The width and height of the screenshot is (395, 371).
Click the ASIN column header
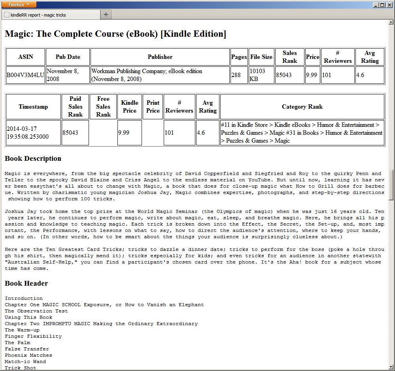point(25,57)
